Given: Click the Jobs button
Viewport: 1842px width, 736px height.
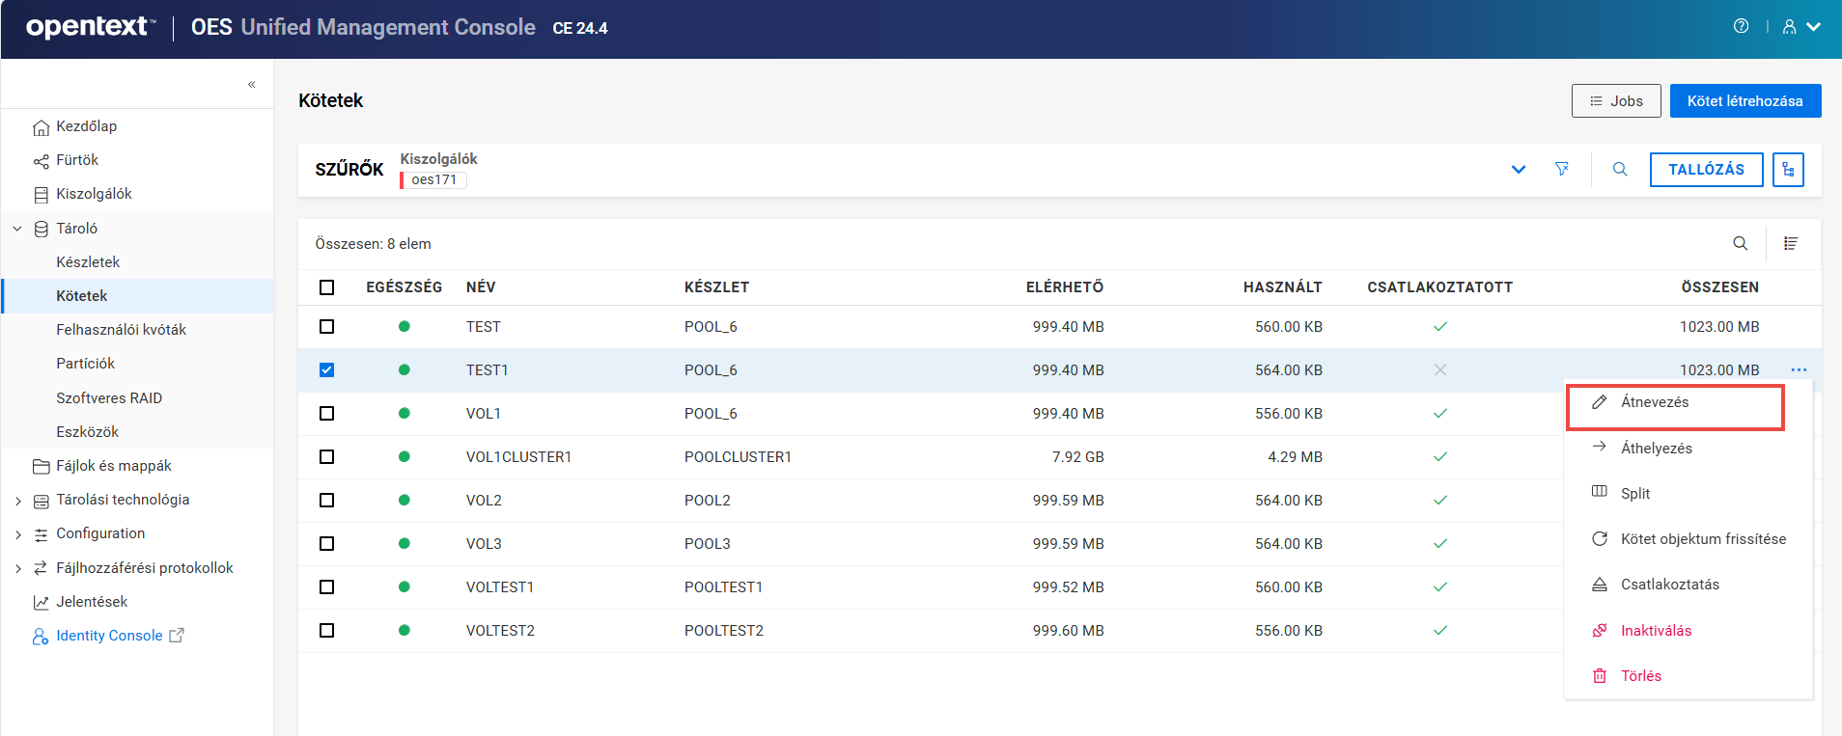Looking at the screenshot, I should pyautogui.click(x=1615, y=101).
